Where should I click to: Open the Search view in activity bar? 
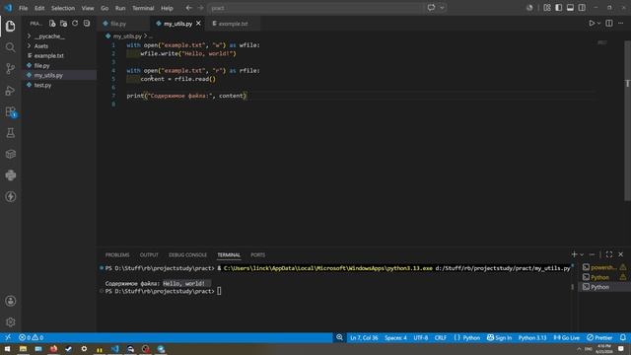(x=11, y=47)
